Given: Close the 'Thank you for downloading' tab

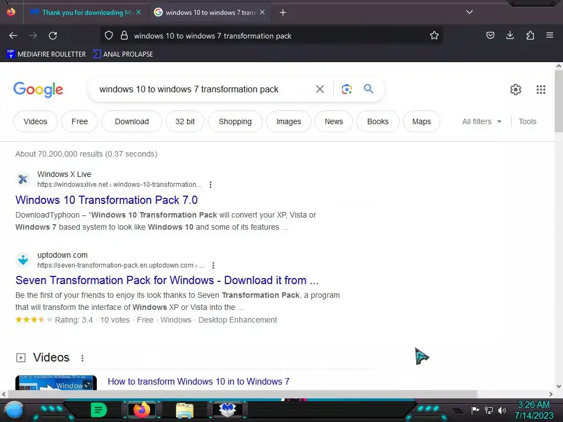Looking at the screenshot, I should pyautogui.click(x=139, y=12).
